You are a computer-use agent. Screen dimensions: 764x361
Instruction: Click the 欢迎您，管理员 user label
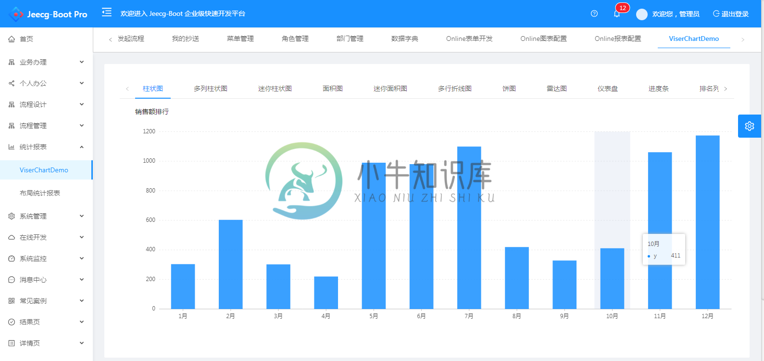click(676, 14)
